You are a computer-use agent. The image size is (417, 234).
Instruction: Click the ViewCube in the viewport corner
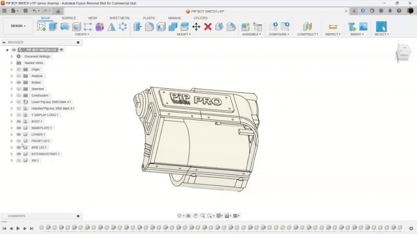coord(403,52)
